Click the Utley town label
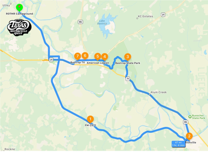The width and height of the screenshot is (208, 152). [6, 5]
